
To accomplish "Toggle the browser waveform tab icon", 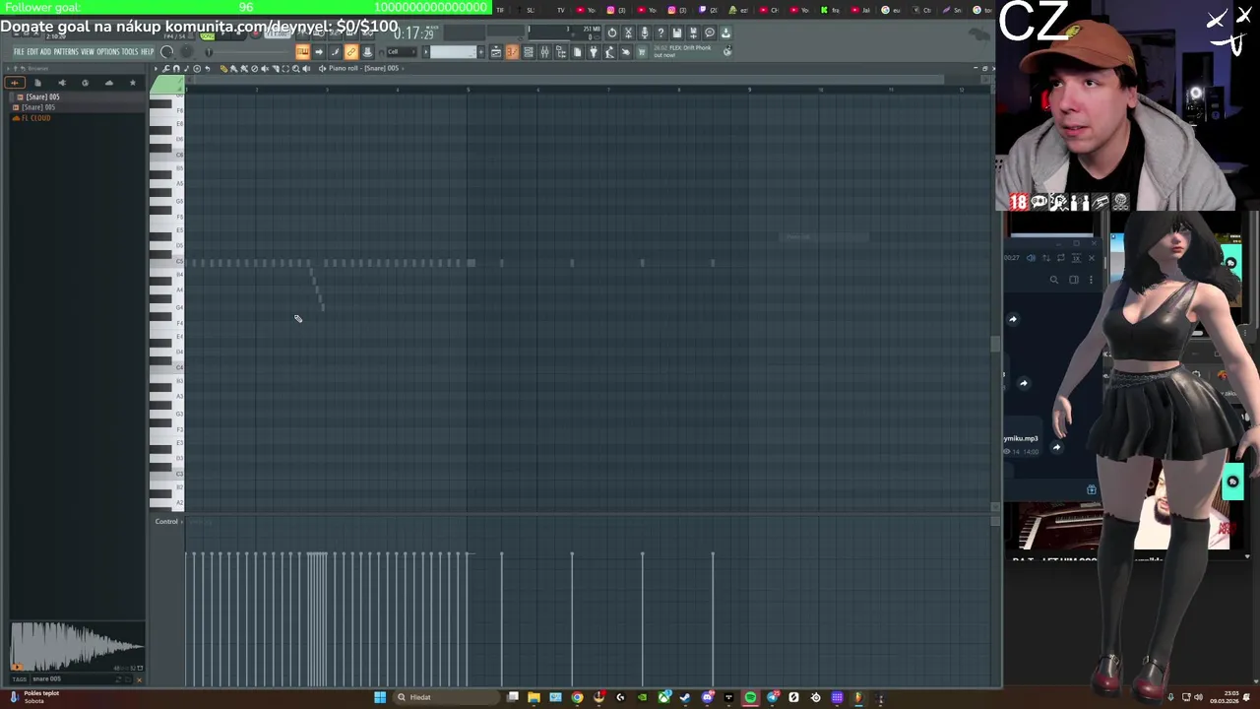I will 14,83.
